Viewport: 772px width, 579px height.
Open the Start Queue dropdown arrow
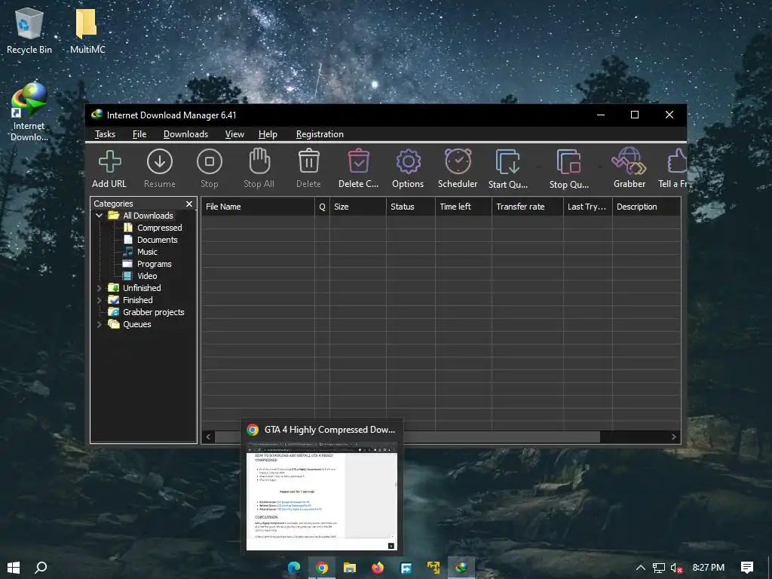tap(538, 167)
